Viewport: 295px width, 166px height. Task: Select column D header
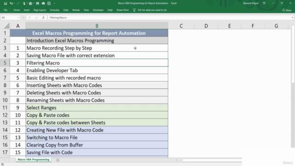pos(206,26)
